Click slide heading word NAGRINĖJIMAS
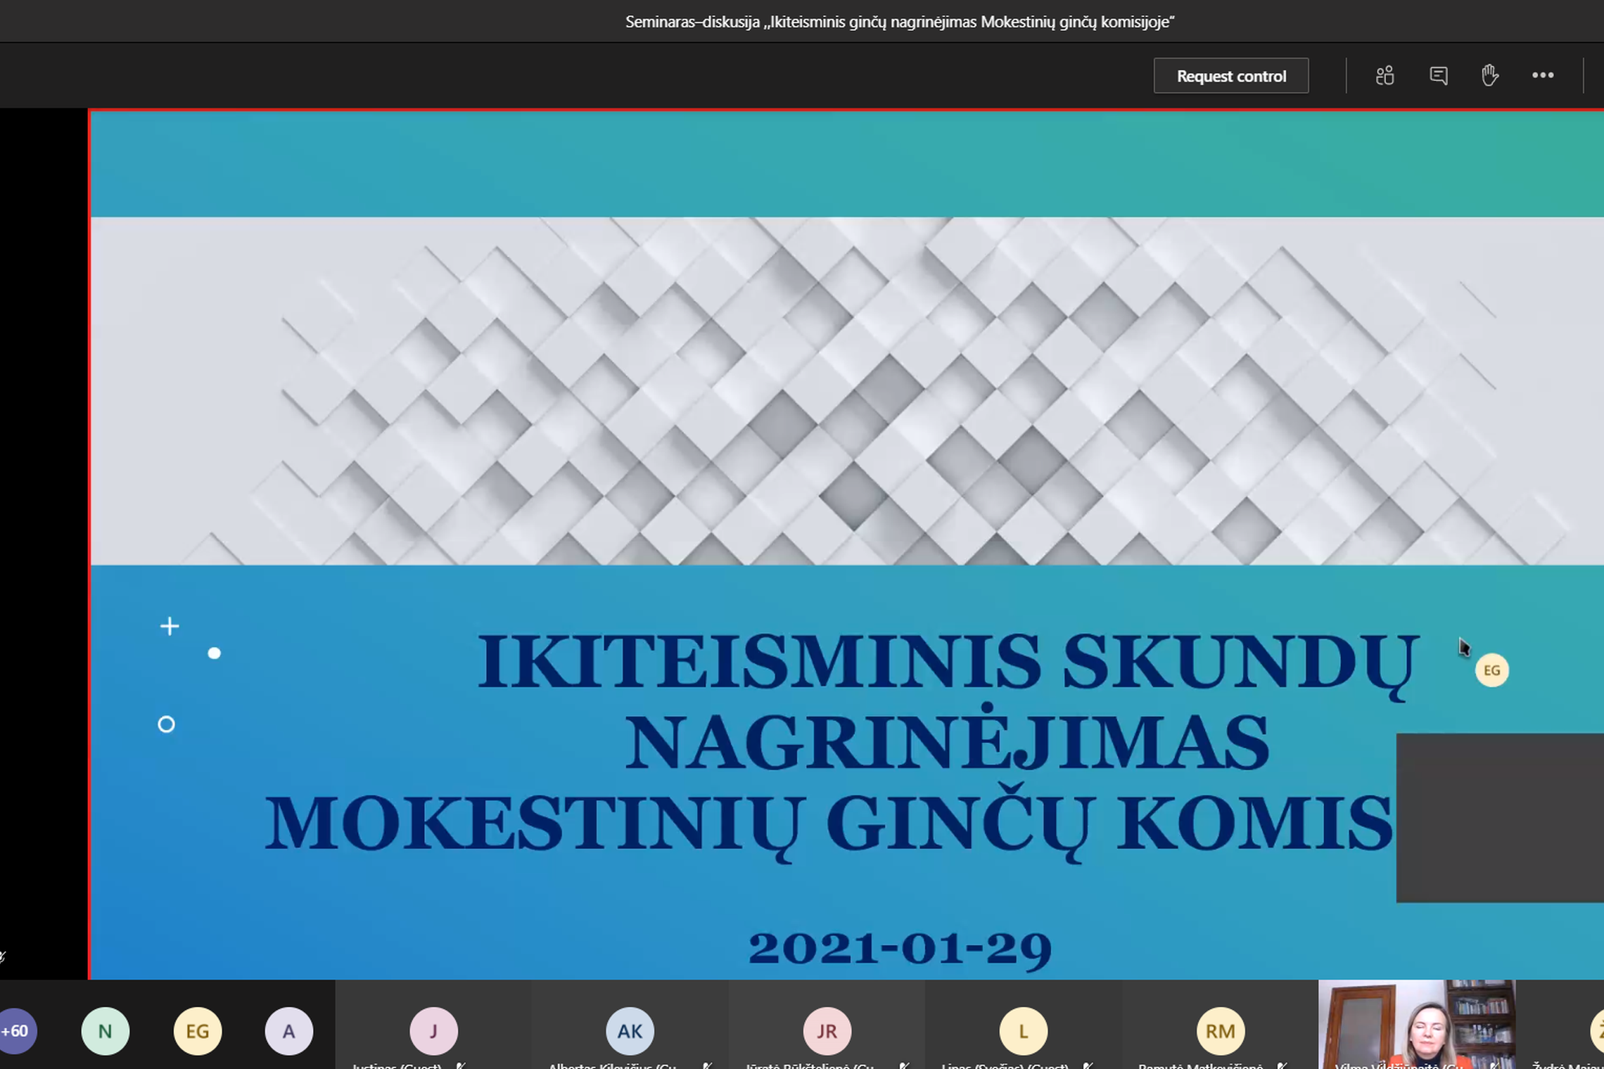Screen dimensions: 1604x1069 coord(947,737)
